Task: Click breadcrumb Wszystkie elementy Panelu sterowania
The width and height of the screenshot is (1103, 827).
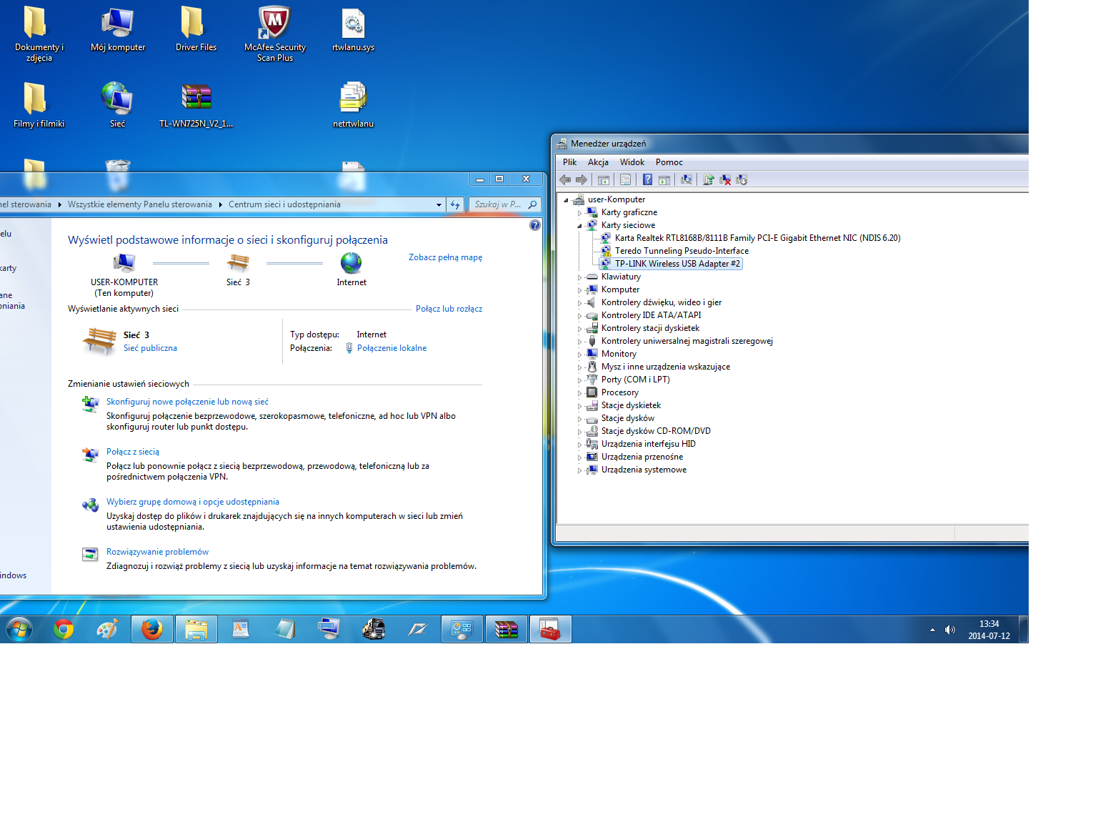Action: (140, 204)
